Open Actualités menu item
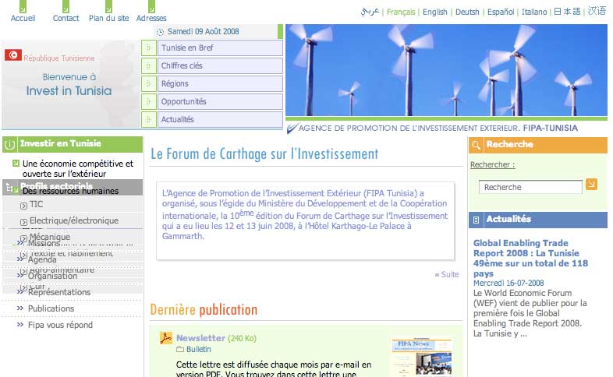 (x=220, y=119)
